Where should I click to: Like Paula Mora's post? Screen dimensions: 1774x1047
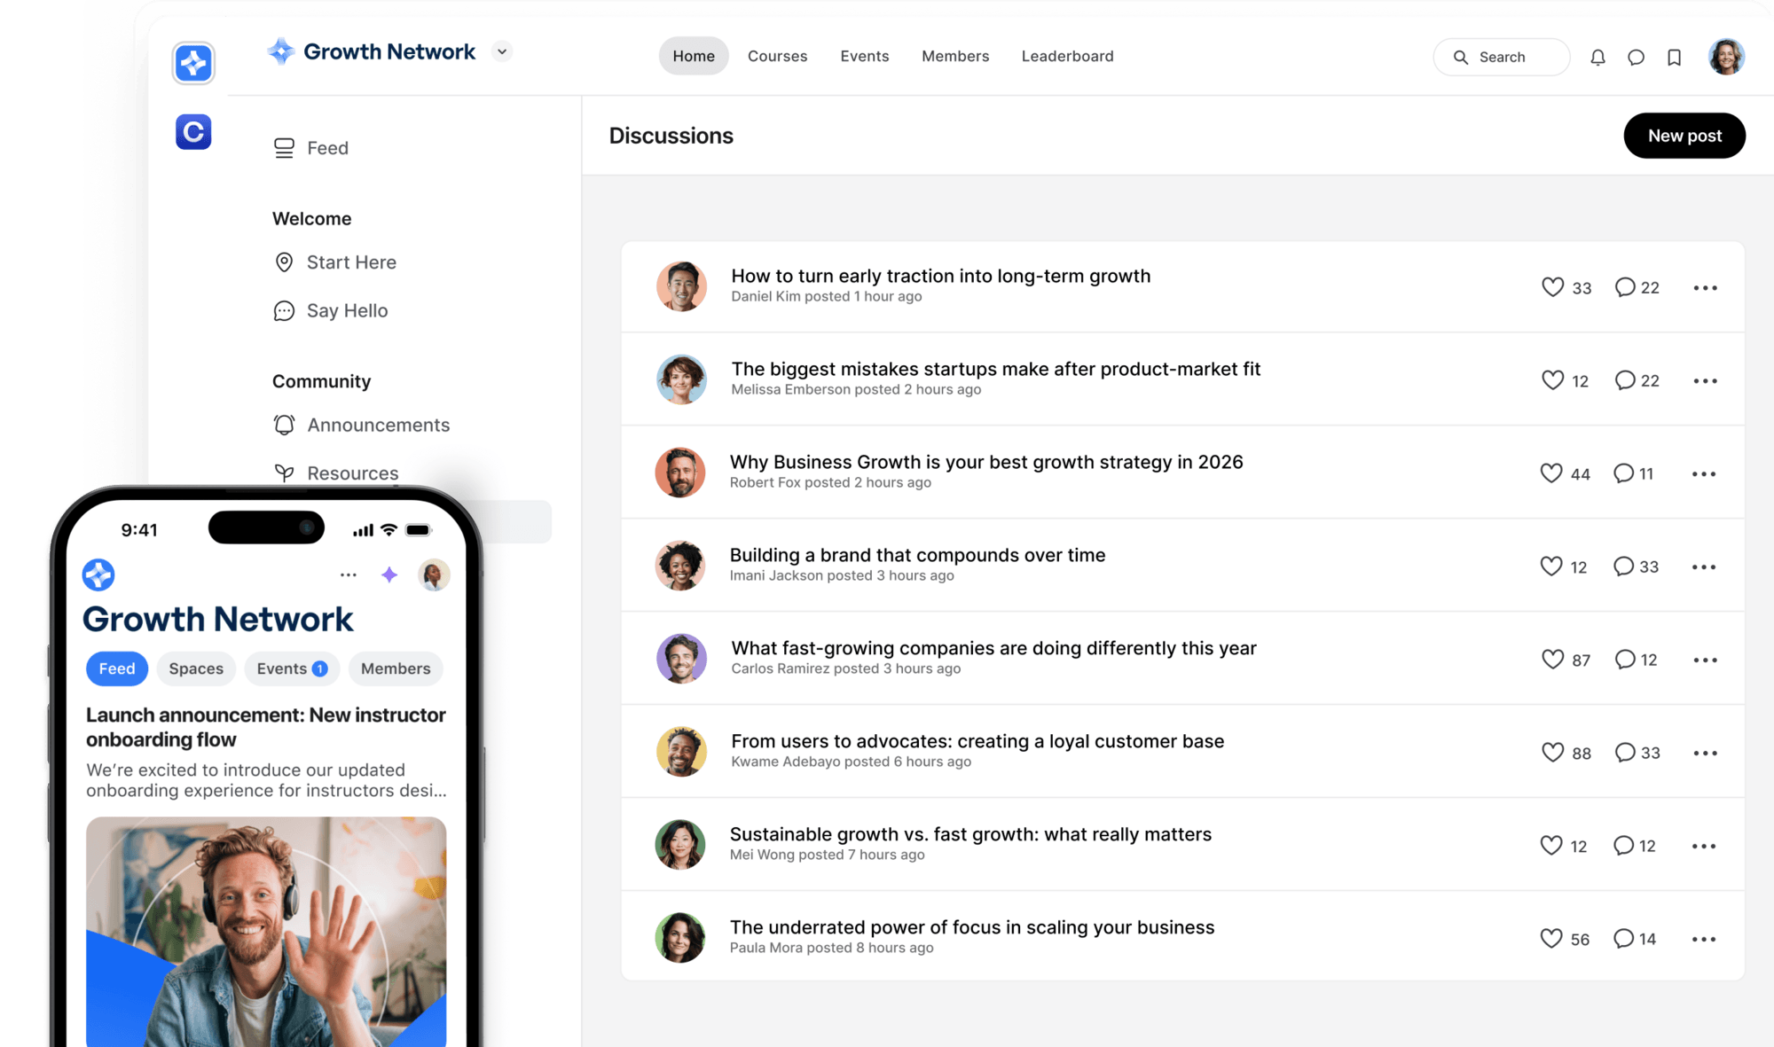[1551, 939]
